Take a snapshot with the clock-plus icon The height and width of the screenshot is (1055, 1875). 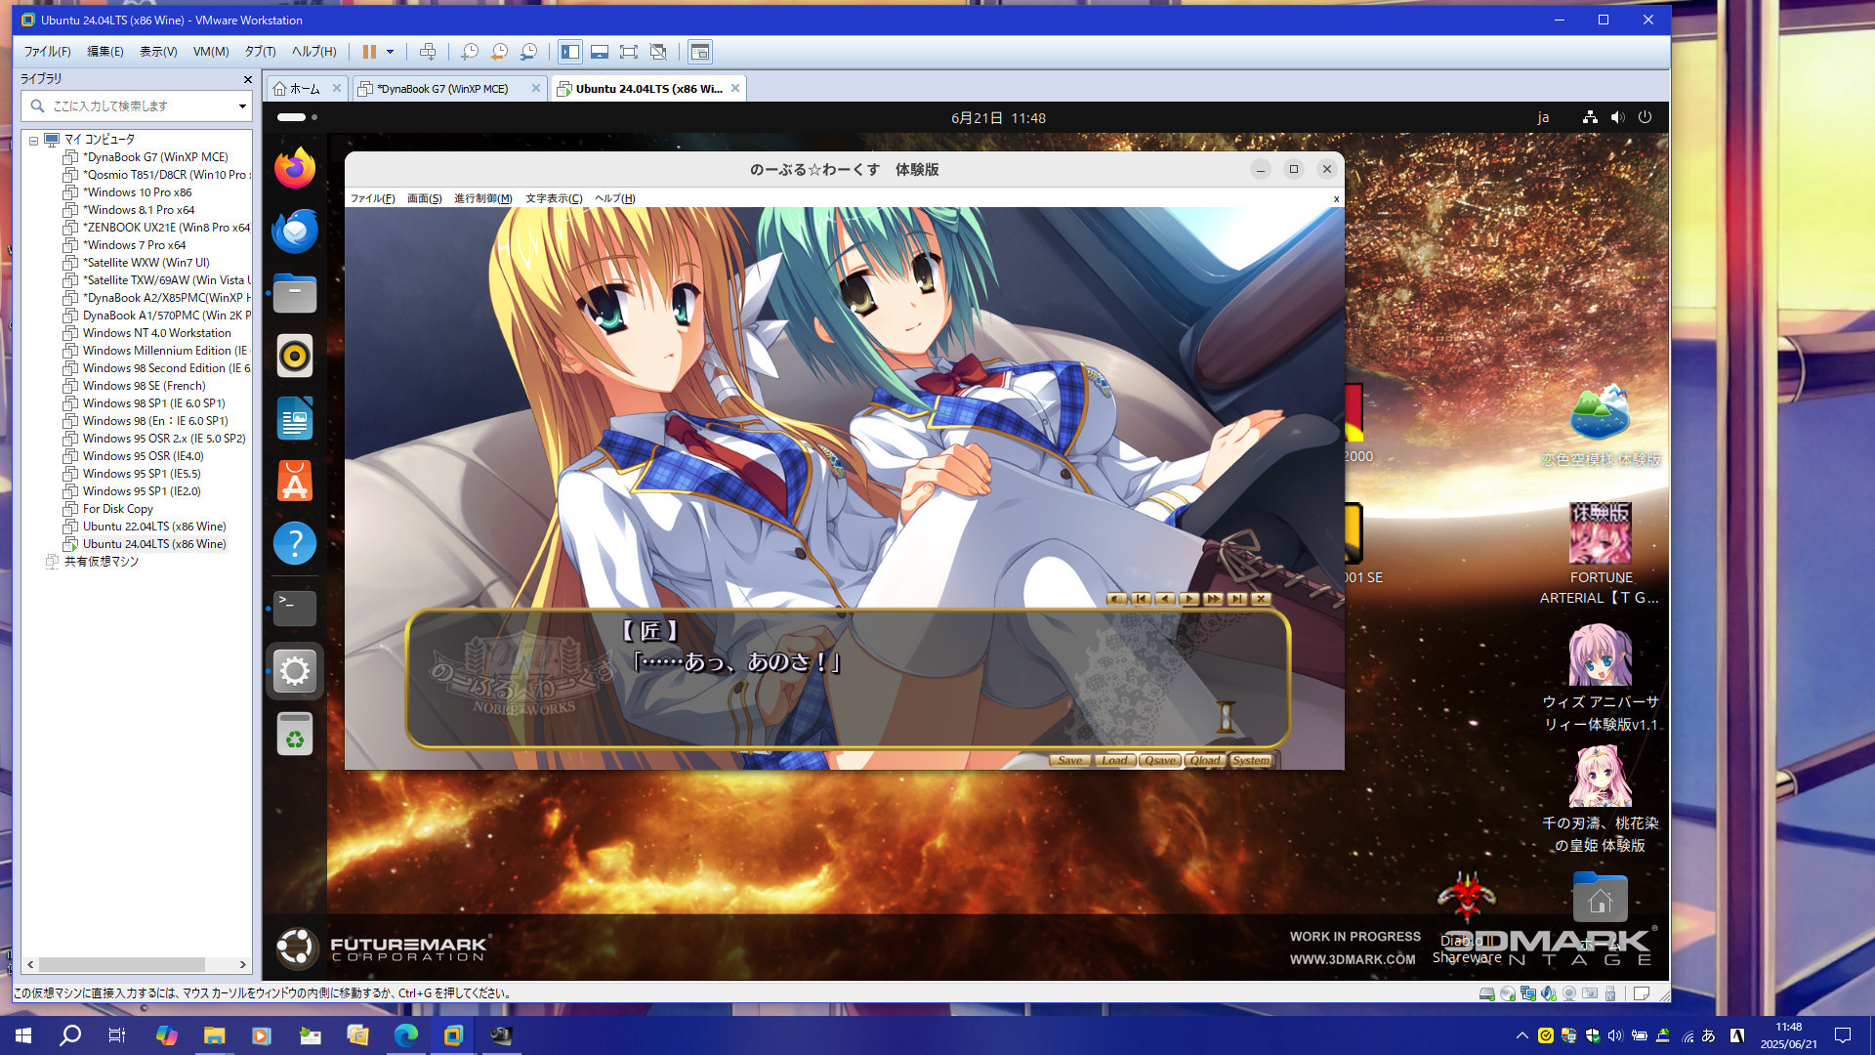[470, 52]
